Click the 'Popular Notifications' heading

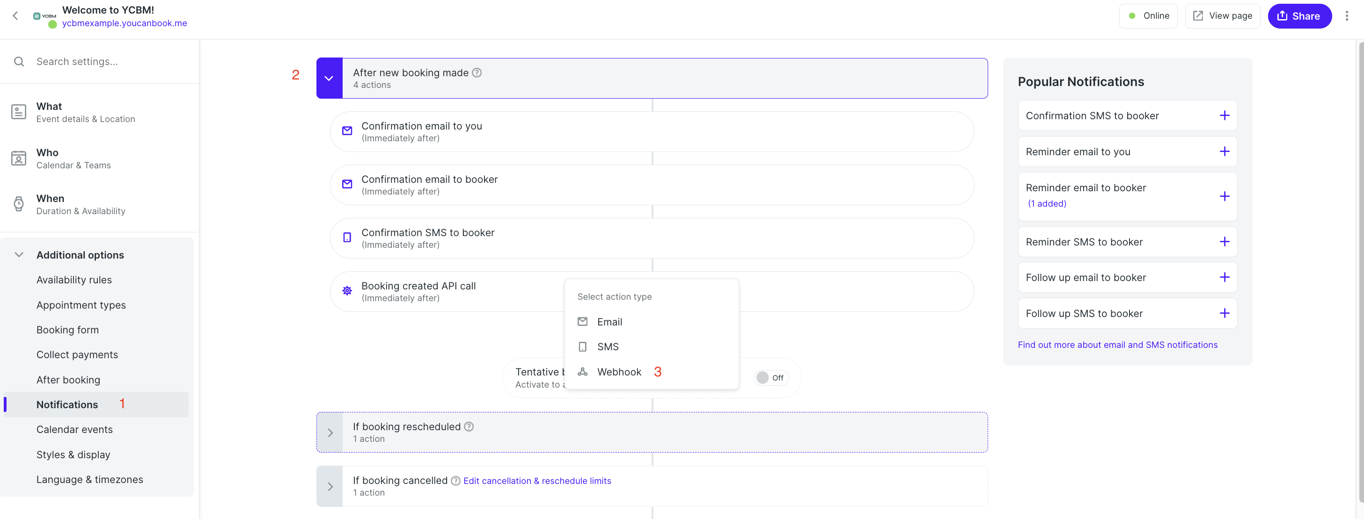point(1081,82)
